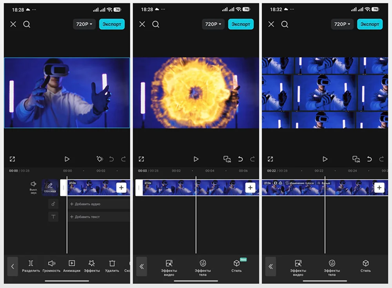Collapse toolbar with double chevron in right screen

tap(270, 266)
